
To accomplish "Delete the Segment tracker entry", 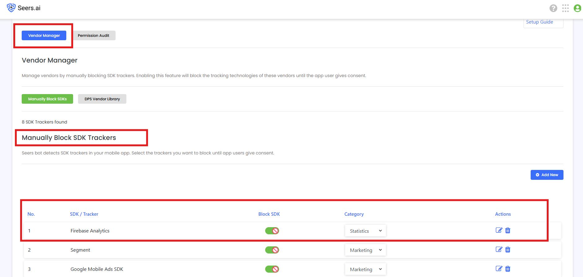I will click(508, 249).
